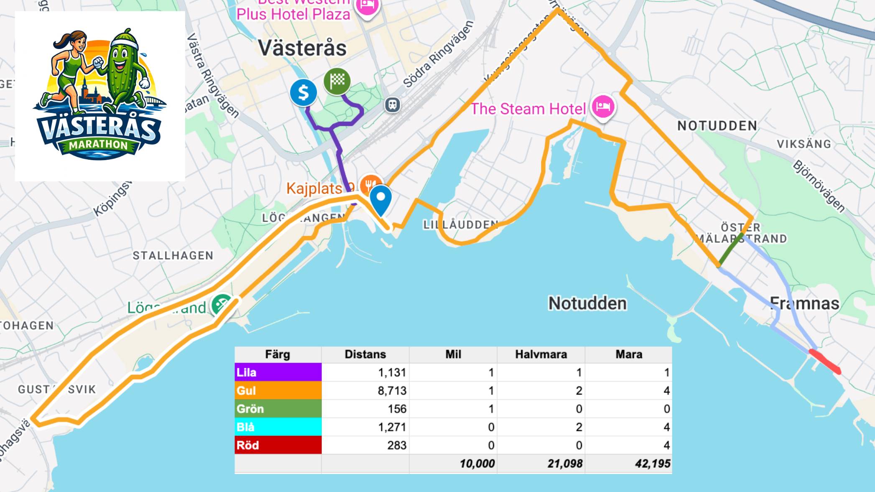Screen dimensions: 875x492
Task: Click the red route segment near Framnäs
Action: click(825, 362)
